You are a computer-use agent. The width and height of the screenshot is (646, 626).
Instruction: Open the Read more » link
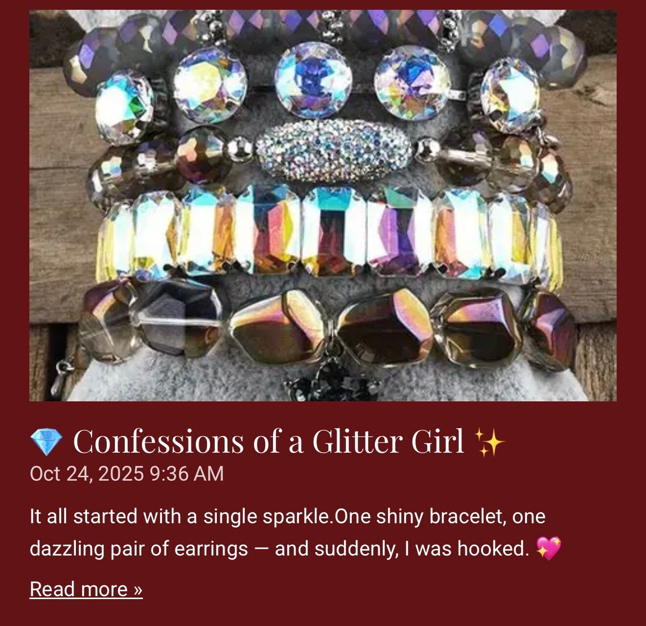click(86, 589)
